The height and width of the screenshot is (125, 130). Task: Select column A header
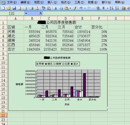click(x=16, y=18)
